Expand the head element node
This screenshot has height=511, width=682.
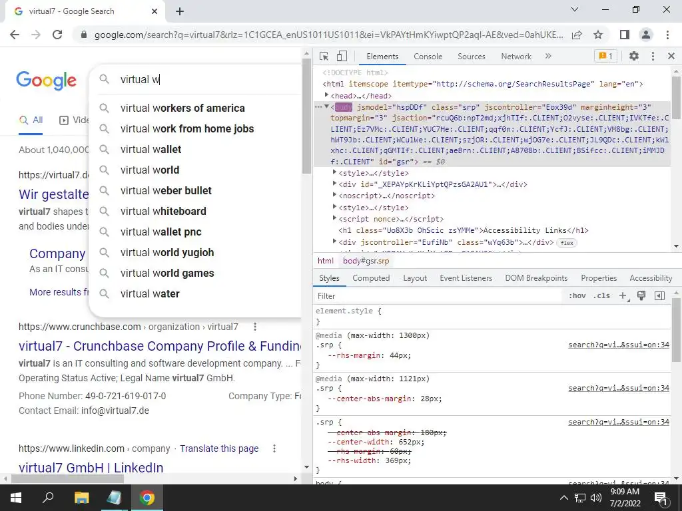click(326, 95)
